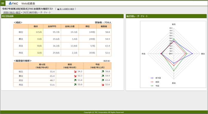Click the 57位 rank cell
Screen dimensions: 208x114
tap(88, 46)
